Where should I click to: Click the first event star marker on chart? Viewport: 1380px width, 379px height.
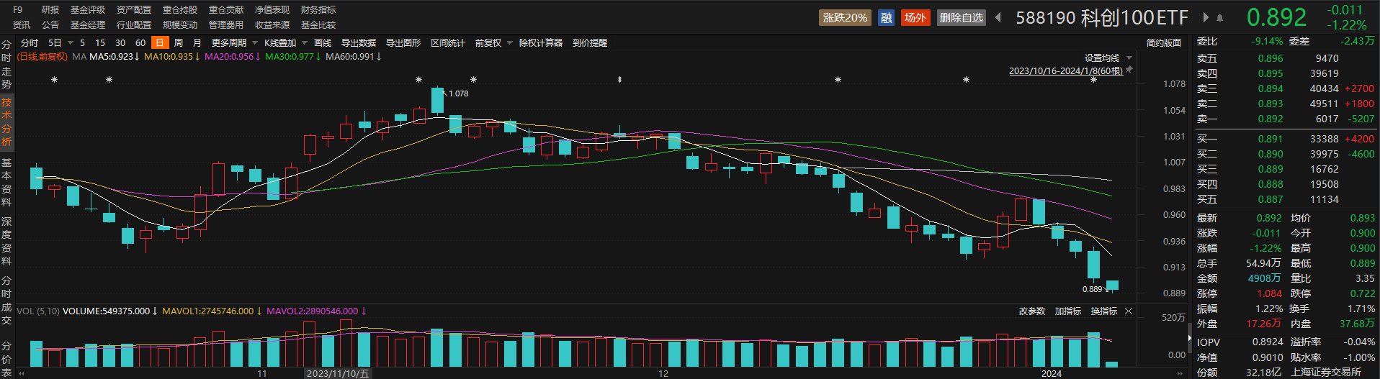(54, 80)
